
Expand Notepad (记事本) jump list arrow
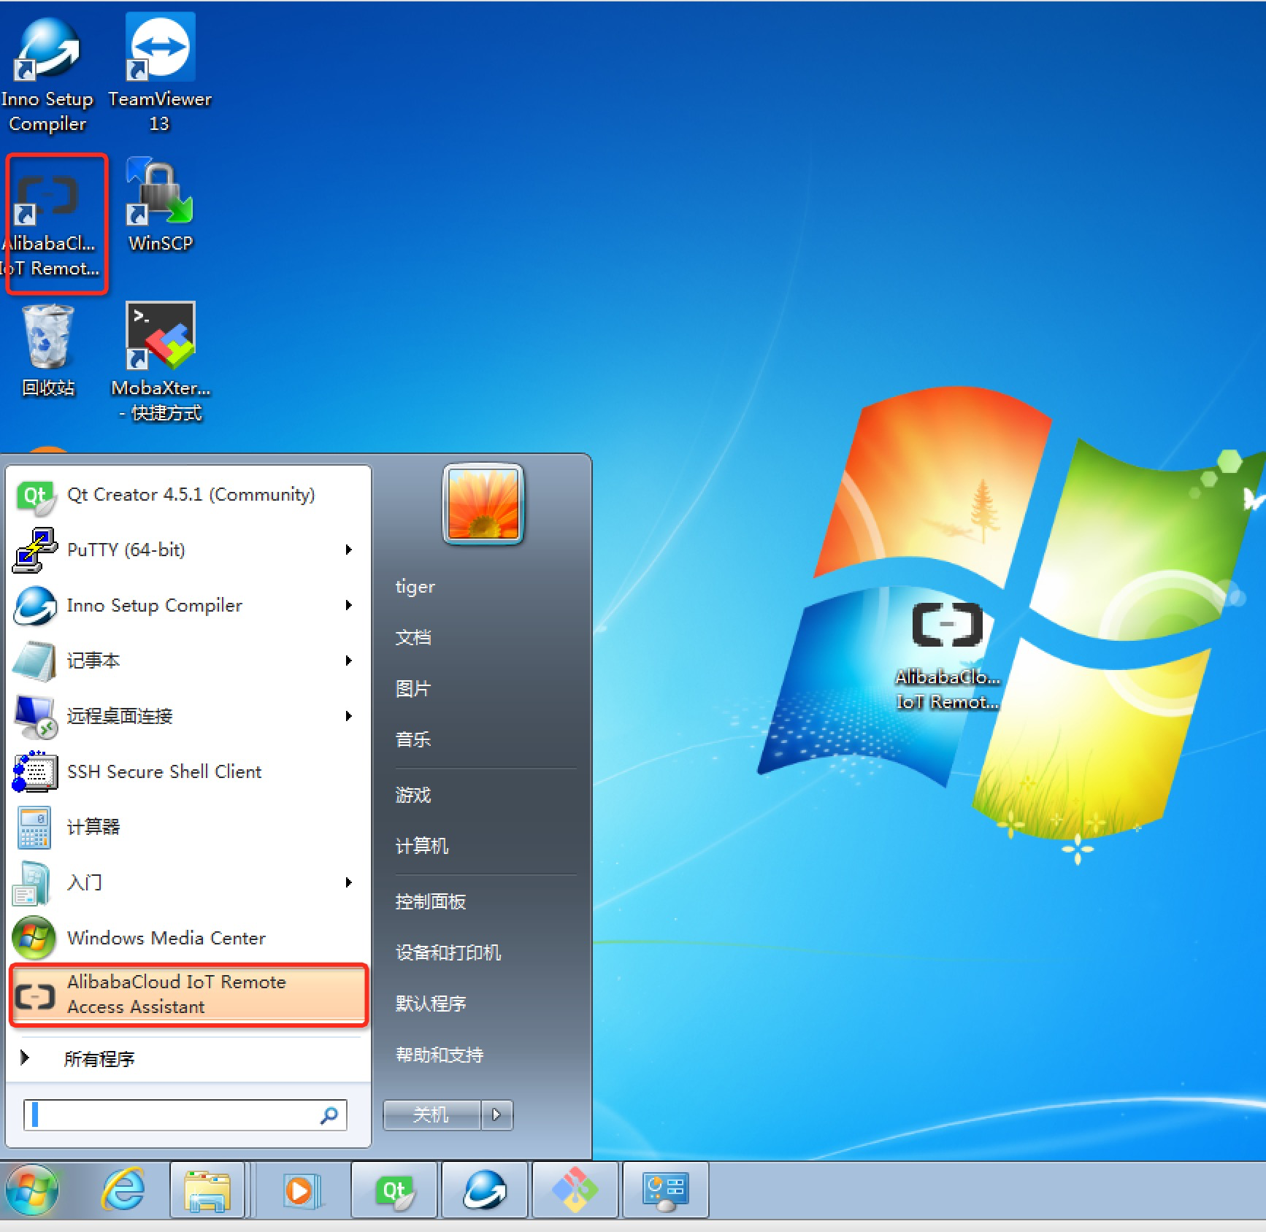pos(349,661)
